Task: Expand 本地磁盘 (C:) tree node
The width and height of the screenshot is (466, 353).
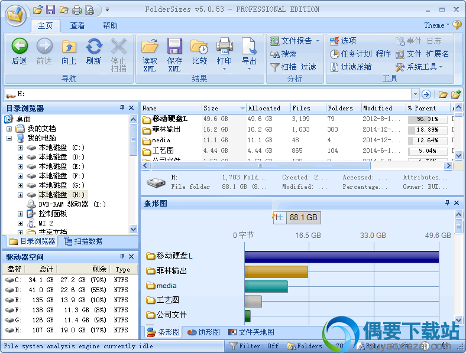Action: pos(20,148)
